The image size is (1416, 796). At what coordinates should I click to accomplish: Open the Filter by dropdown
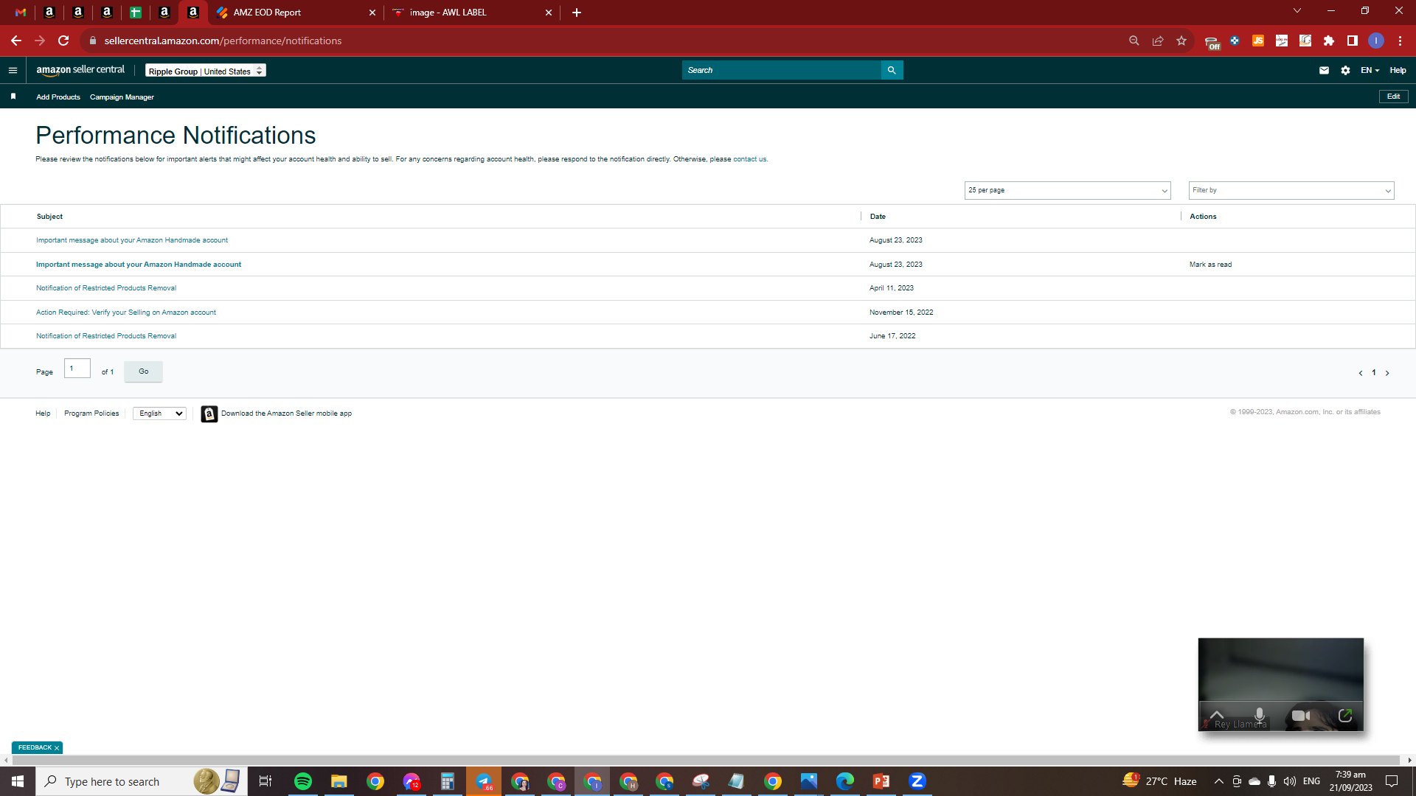pyautogui.click(x=1291, y=190)
